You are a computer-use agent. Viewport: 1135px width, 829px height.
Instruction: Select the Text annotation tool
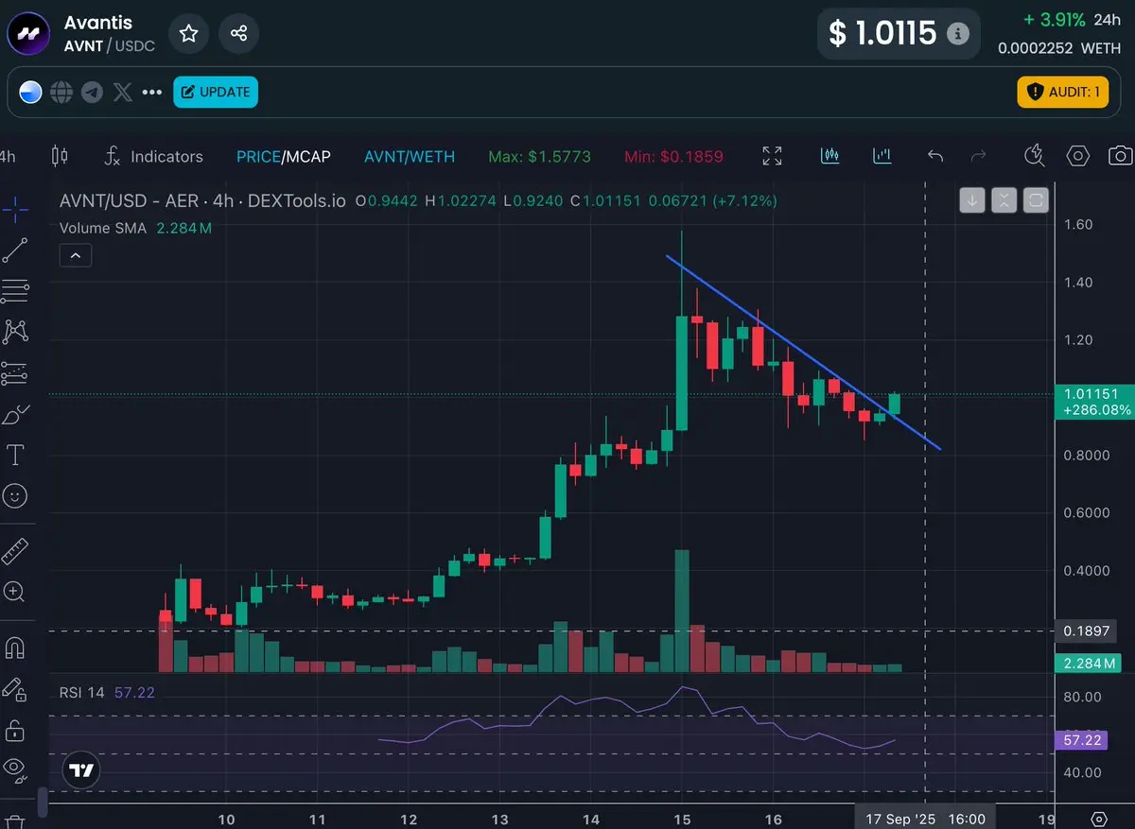point(15,456)
